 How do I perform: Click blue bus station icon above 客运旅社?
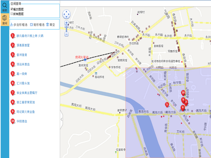[x=96, y=73]
